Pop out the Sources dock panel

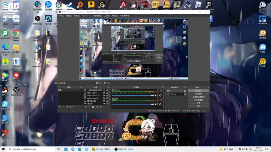click(108, 87)
